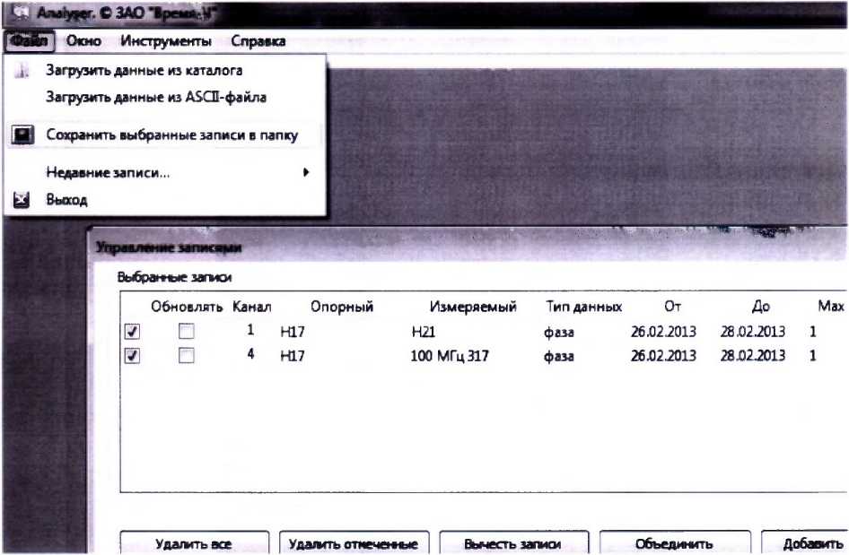This screenshot has height=555, width=849.
Task: Click the Выбранные записи label
Action: pyautogui.click(x=174, y=278)
